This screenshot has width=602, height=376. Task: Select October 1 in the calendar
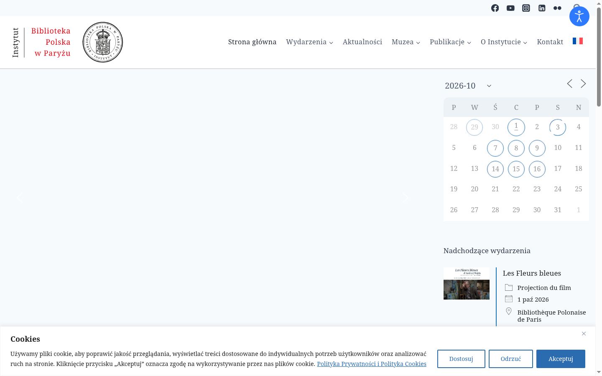(x=516, y=127)
